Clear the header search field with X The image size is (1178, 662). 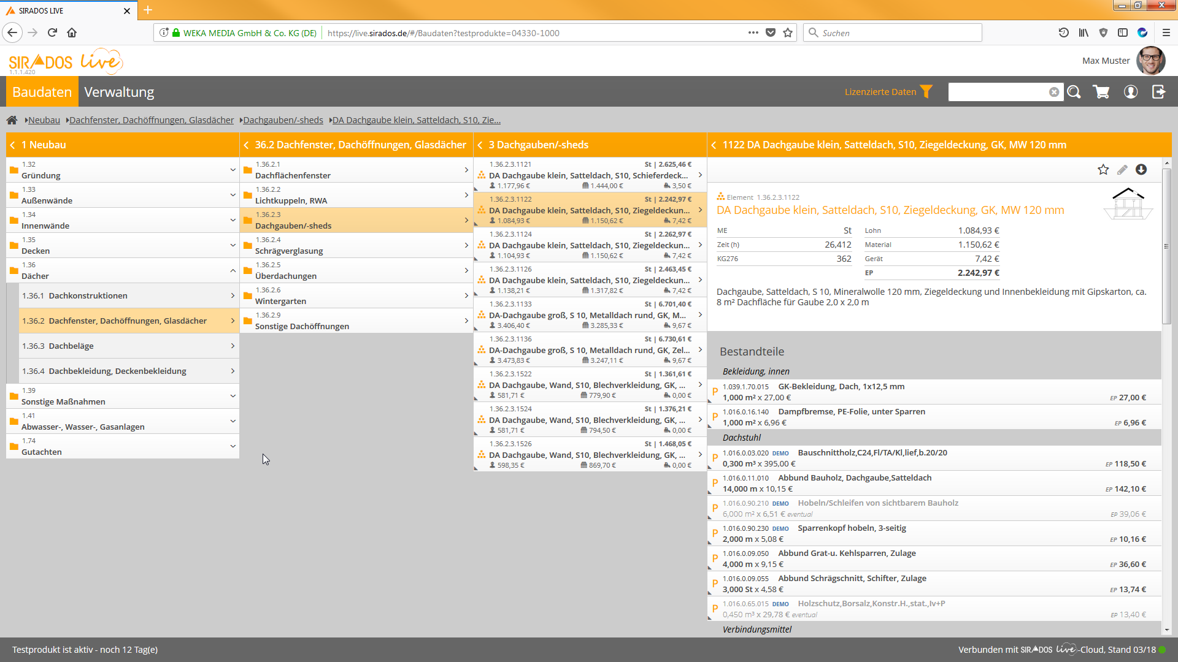[1054, 92]
